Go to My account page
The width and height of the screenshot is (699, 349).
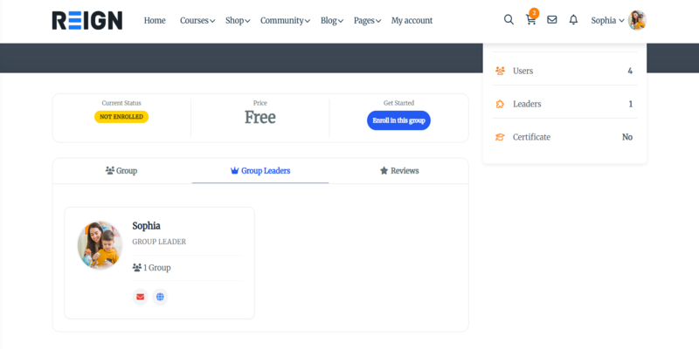click(412, 20)
